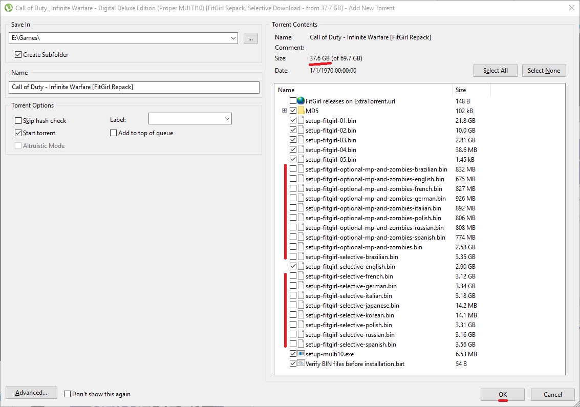Viewport: 580px width, 407px height.
Task: Close the Add New Torrent dialog
Action: [x=571, y=8]
